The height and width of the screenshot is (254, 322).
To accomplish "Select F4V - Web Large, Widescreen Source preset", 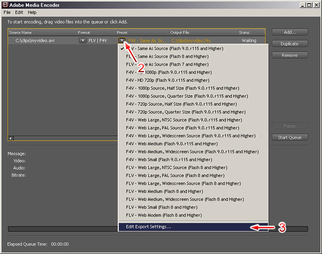I will tap(193, 136).
